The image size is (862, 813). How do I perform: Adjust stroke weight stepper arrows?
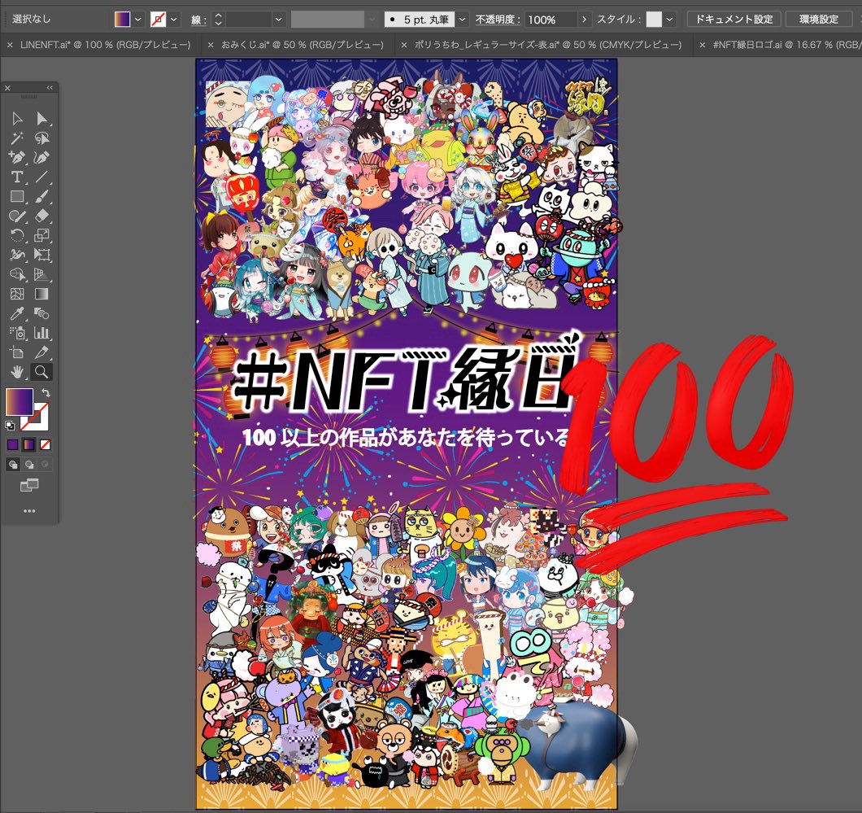[x=218, y=20]
